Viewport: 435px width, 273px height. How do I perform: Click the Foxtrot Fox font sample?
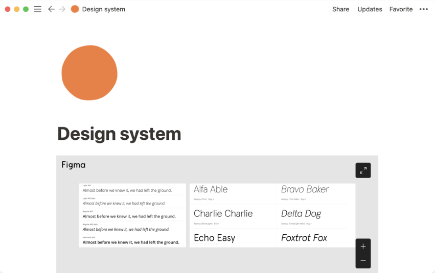(x=304, y=238)
